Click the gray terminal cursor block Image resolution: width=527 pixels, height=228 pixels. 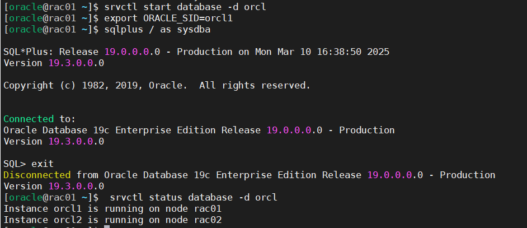pos(107,226)
